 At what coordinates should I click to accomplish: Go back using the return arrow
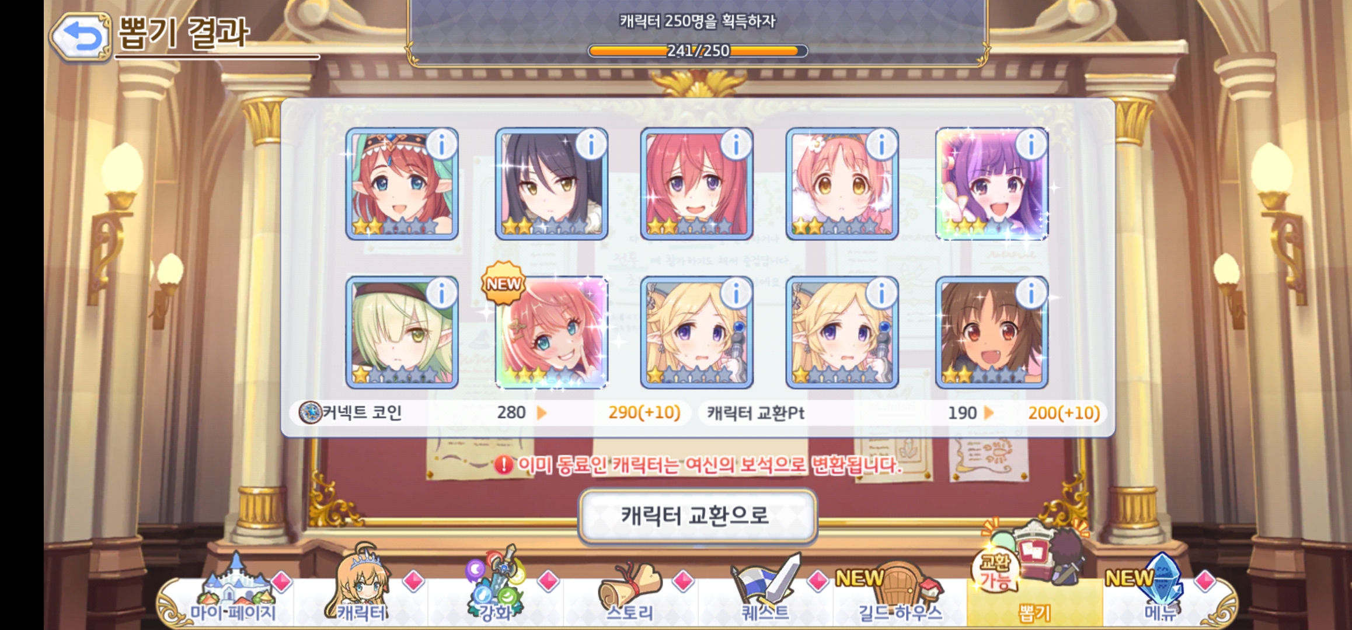(81, 37)
